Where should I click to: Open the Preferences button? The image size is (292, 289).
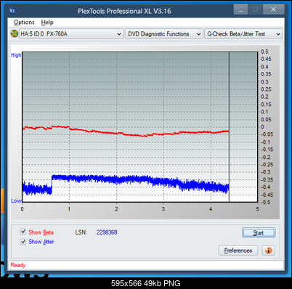(x=238, y=251)
